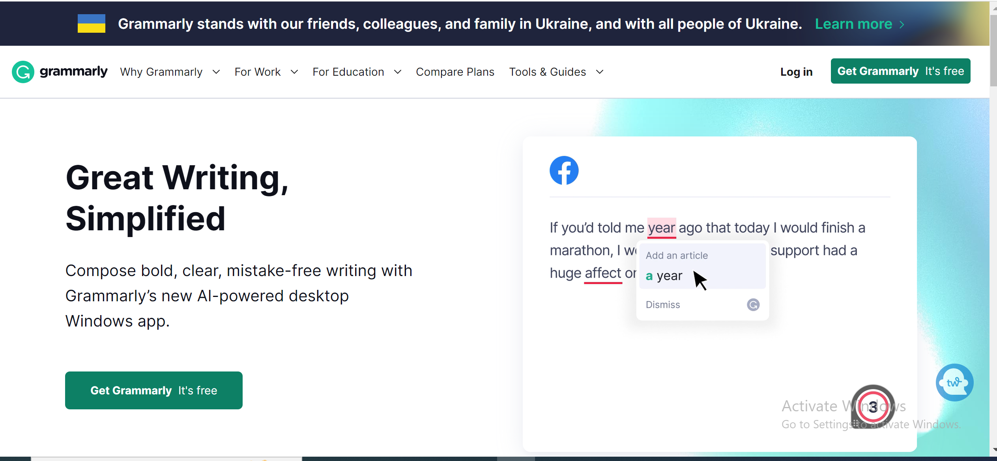Go to Compare Plans page
997x461 pixels.
pyautogui.click(x=455, y=72)
